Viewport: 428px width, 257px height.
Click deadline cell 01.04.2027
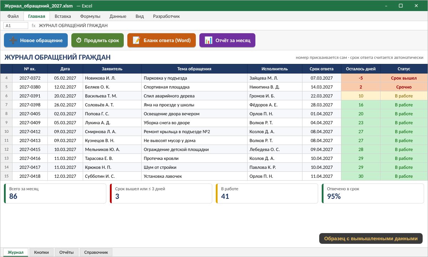coord(322,114)
